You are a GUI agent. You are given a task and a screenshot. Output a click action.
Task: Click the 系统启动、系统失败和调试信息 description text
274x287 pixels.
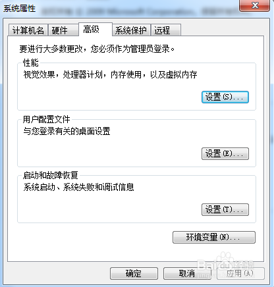(78, 187)
